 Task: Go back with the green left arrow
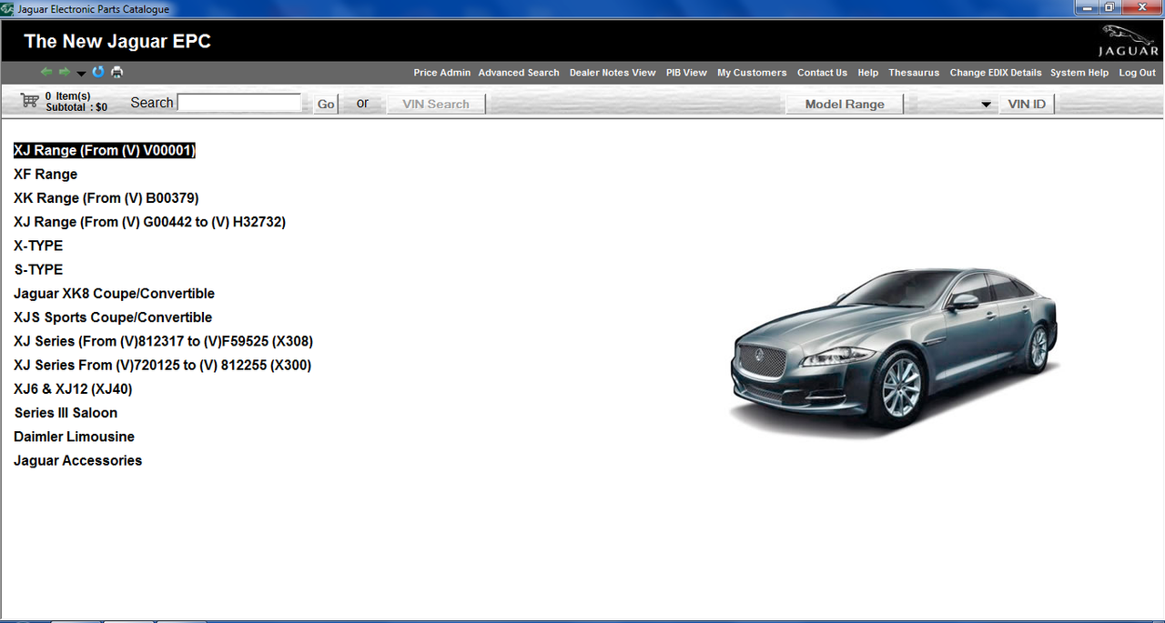(x=46, y=73)
